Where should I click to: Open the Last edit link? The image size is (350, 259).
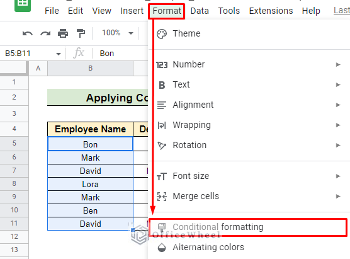[342, 10]
